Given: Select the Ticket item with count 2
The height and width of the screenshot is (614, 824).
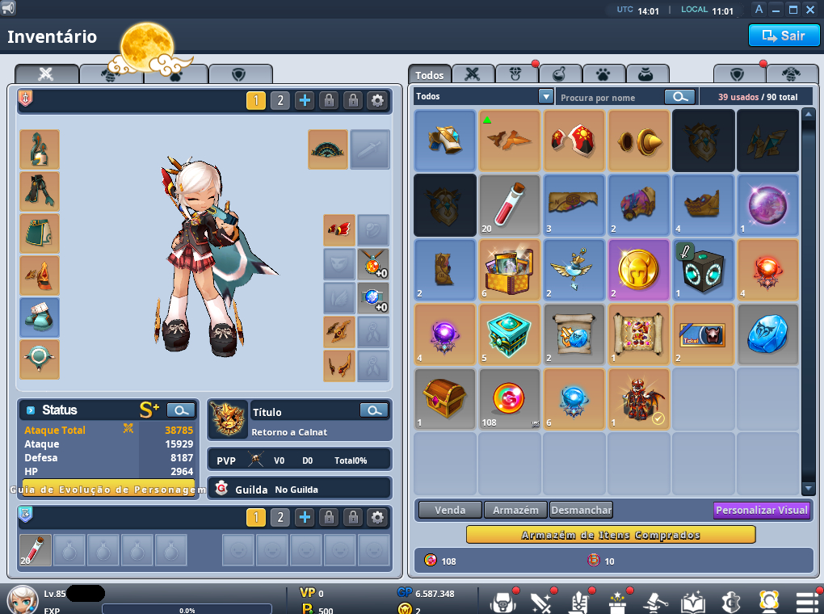Looking at the screenshot, I should 703,334.
